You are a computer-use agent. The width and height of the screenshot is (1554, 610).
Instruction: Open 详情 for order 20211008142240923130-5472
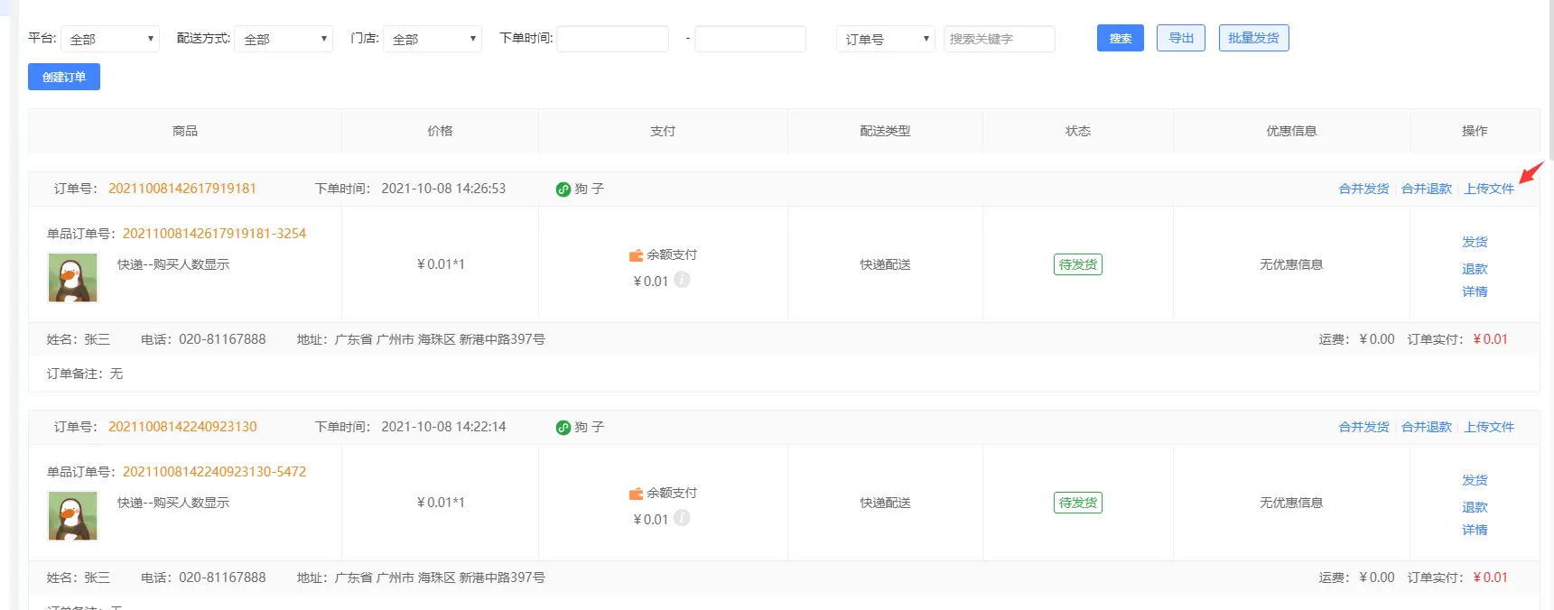[x=1475, y=530]
